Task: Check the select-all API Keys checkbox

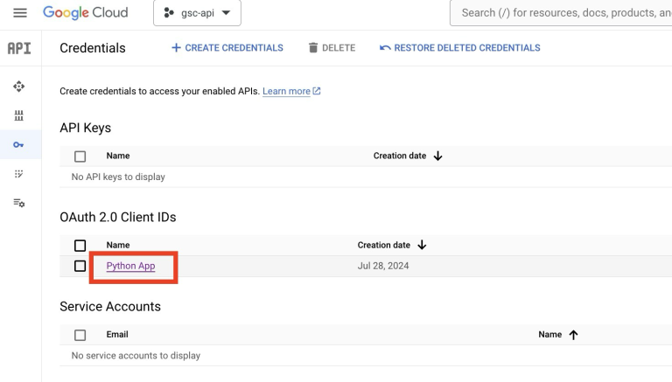Action: click(x=80, y=156)
